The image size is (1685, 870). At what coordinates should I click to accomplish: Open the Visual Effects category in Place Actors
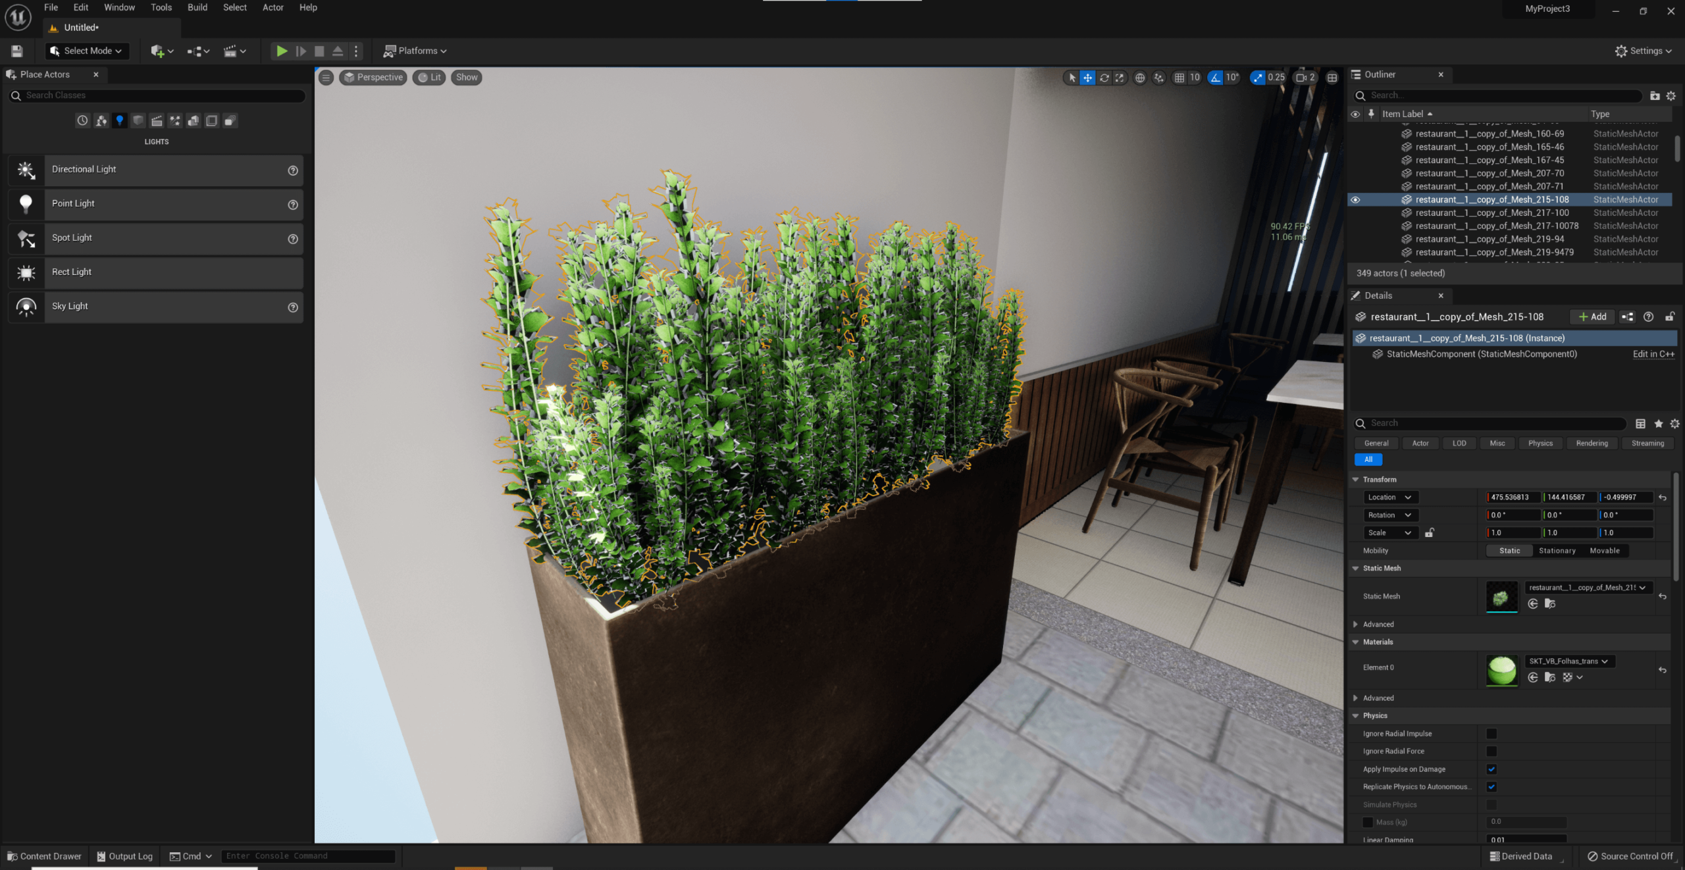click(175, 120)
